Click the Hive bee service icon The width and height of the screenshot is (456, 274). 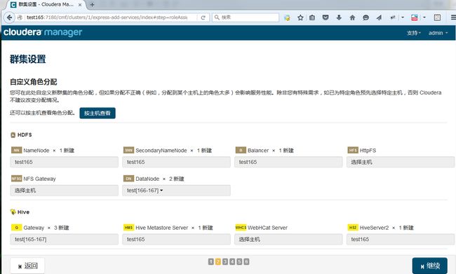(13, 212)
